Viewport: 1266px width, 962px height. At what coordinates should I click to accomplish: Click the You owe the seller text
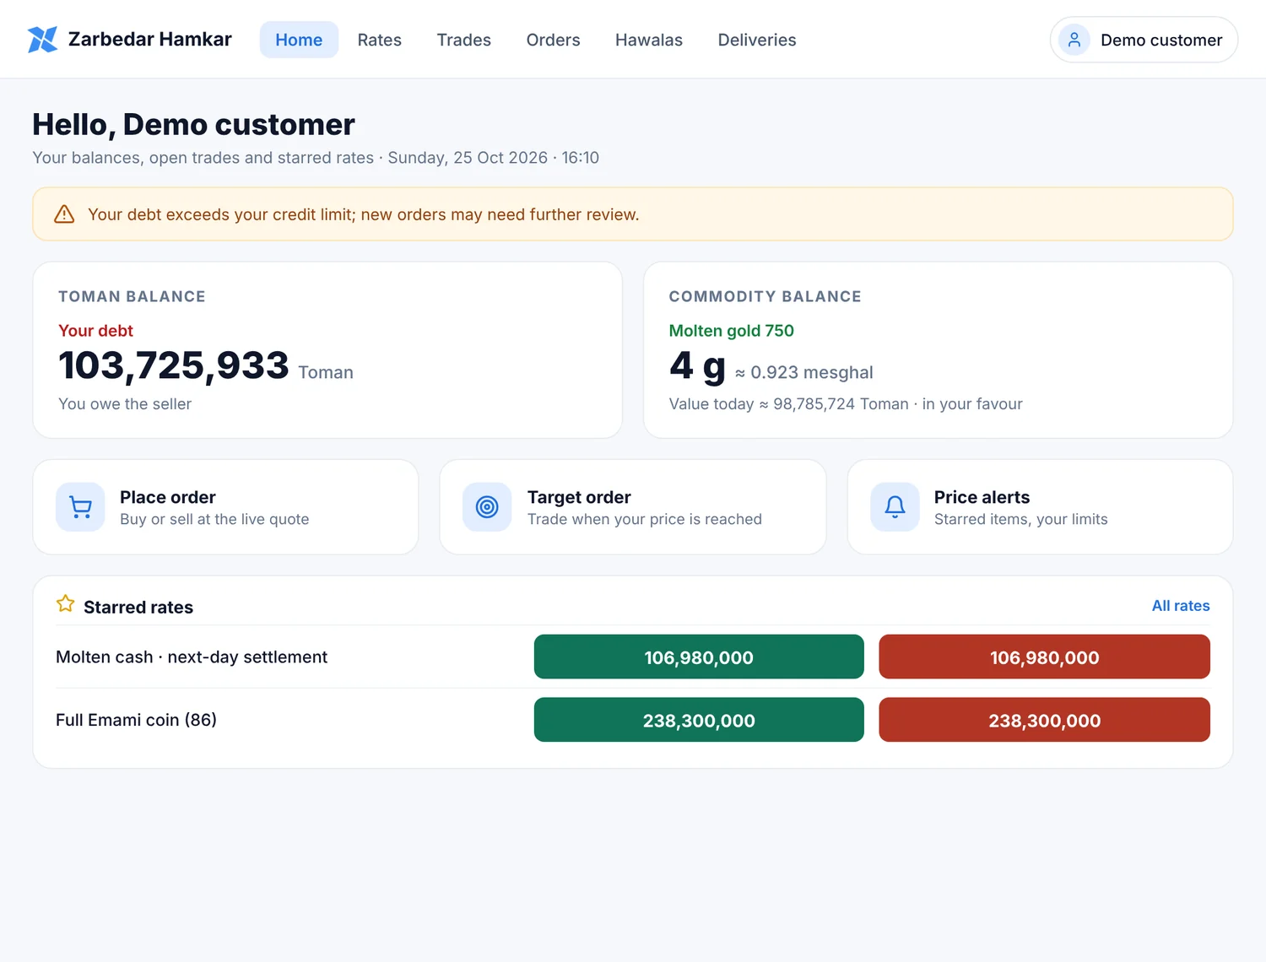tap(125, 404)
